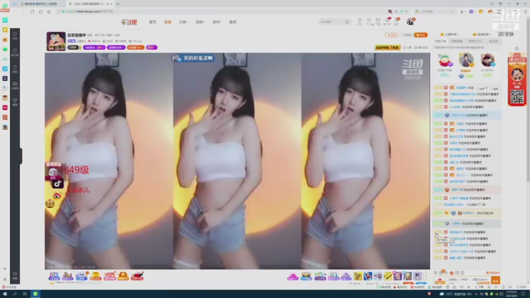Click the chat message input field
The width and height of the screenshot is (530, 298).
468,280
